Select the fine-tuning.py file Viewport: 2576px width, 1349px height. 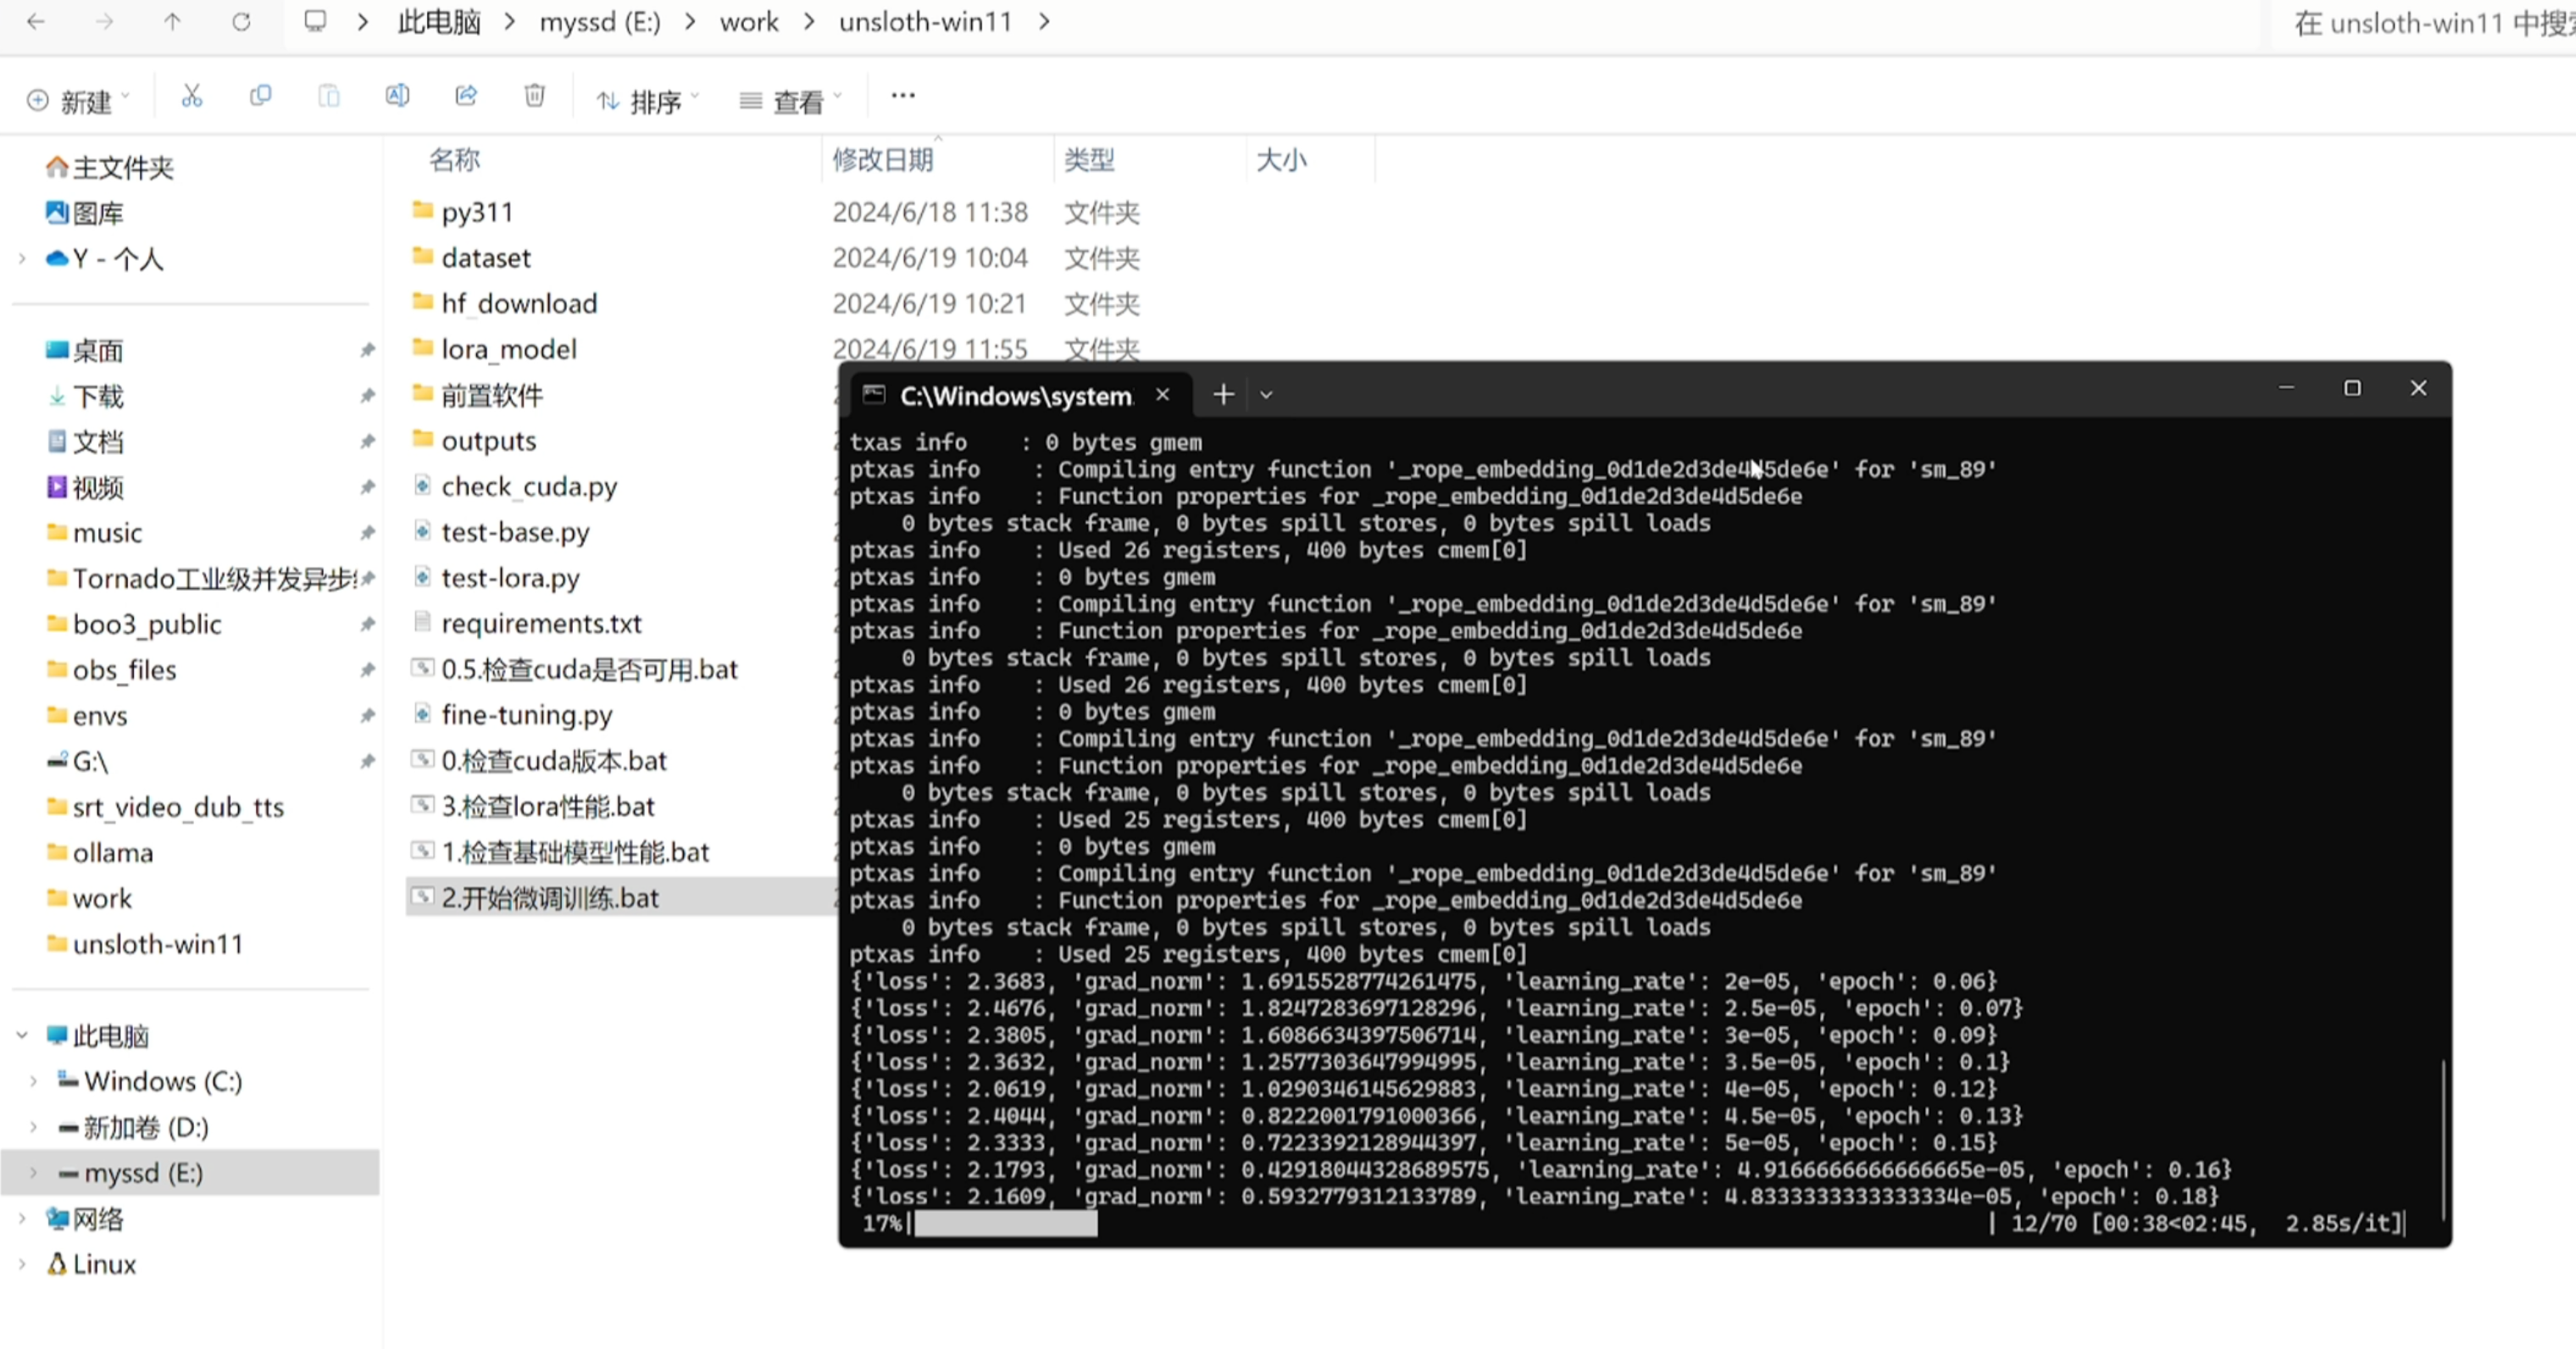pyautogui.click(x=526, y=715)
